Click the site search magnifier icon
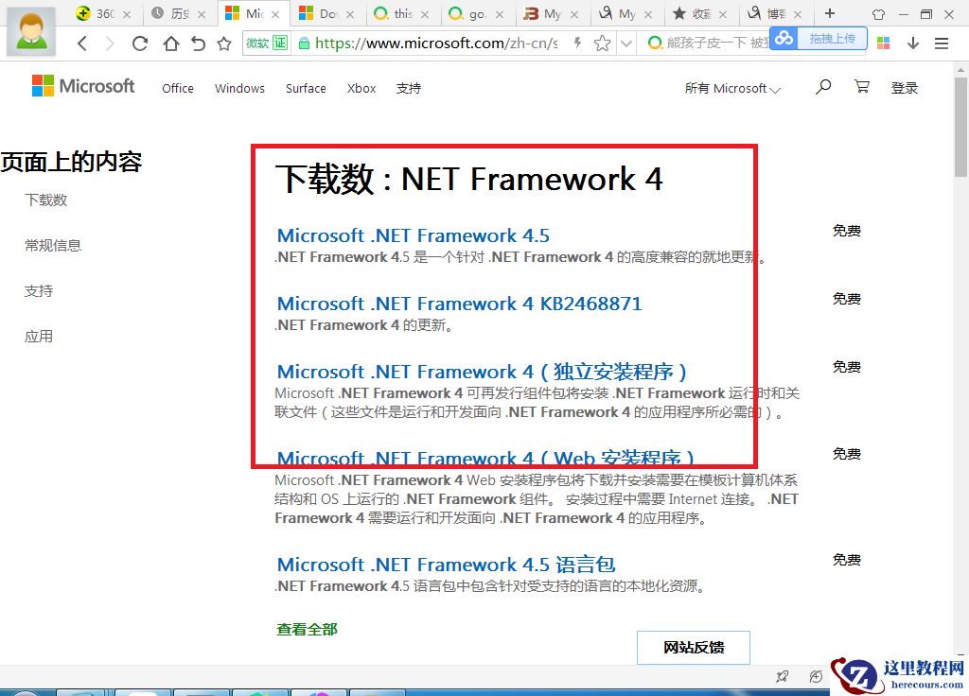Image resolution: width=969 pixels, height=696 pixels. (x=822, y=87)
